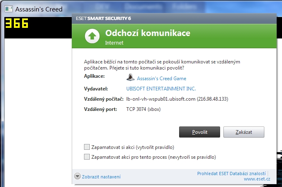Click the 'Vydavatel:' label
282x187 pixels.
pyautogui.click(x=96, y=89)
